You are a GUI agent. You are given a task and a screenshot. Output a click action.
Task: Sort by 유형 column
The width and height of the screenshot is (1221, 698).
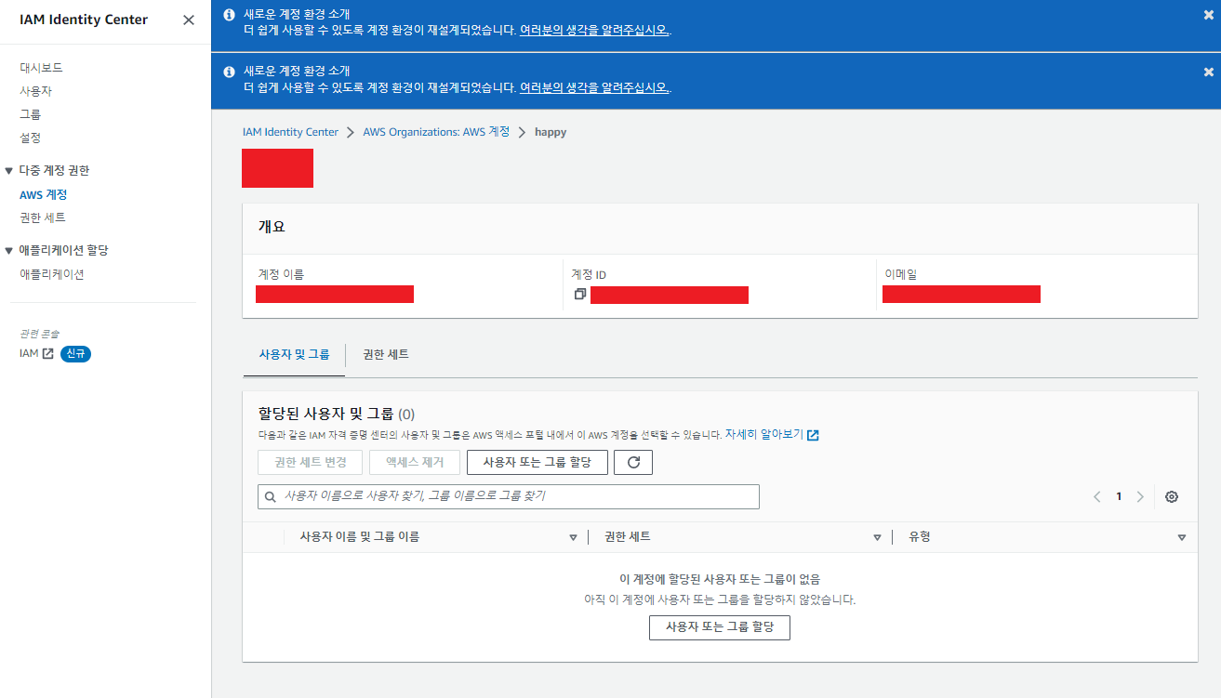1182,537
